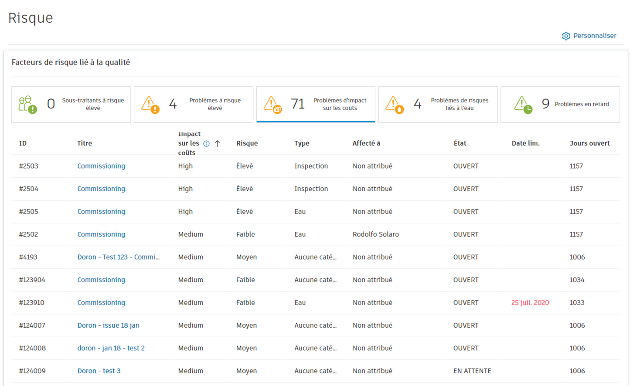Click the Risque column header
The width and height of the screenshot is (633, 386).
247,143
